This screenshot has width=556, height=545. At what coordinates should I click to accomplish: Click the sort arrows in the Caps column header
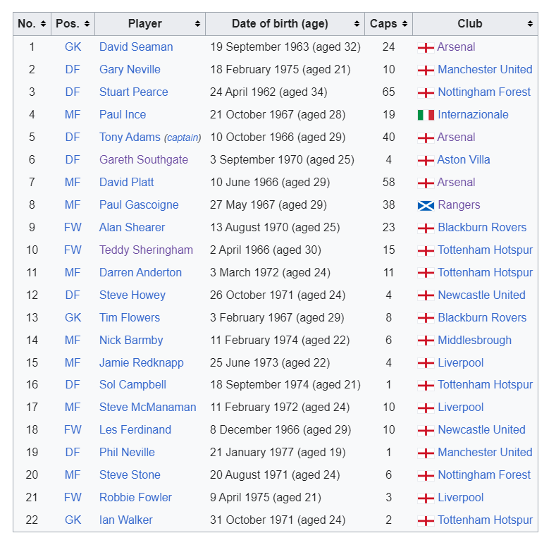click(404, 24)
